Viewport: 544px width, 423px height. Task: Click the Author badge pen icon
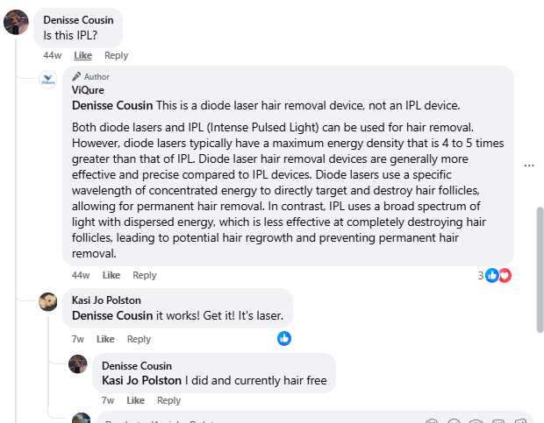coord(77,76)
